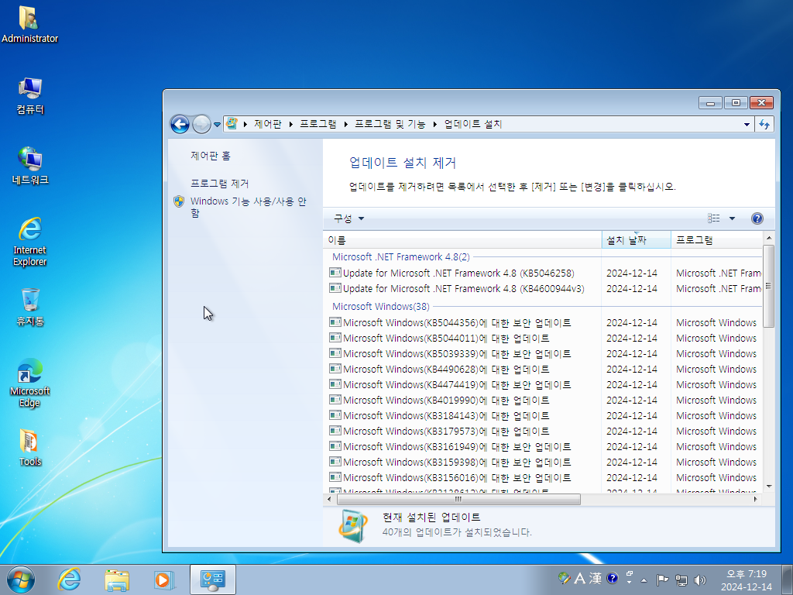Click the shield icon next to Windows 기능
This screenshot has height=595, width=793.
coord(179,201)
